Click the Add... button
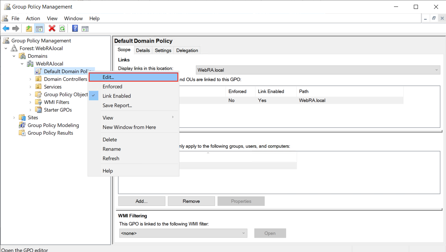 click(x=141, y=201)
